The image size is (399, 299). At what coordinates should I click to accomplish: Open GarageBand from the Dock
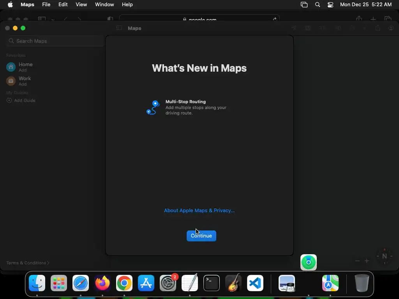coord(233,283)
